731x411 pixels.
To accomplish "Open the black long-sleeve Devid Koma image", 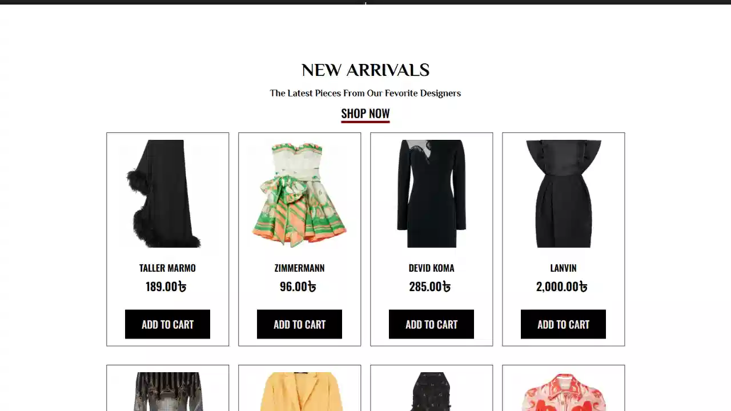I will pyautogui.click(x=431, y=194).
